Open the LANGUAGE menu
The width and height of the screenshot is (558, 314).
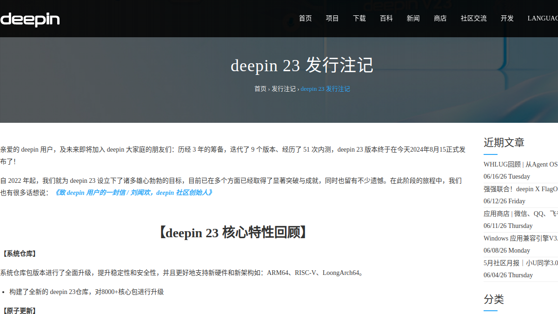point(543,19)
